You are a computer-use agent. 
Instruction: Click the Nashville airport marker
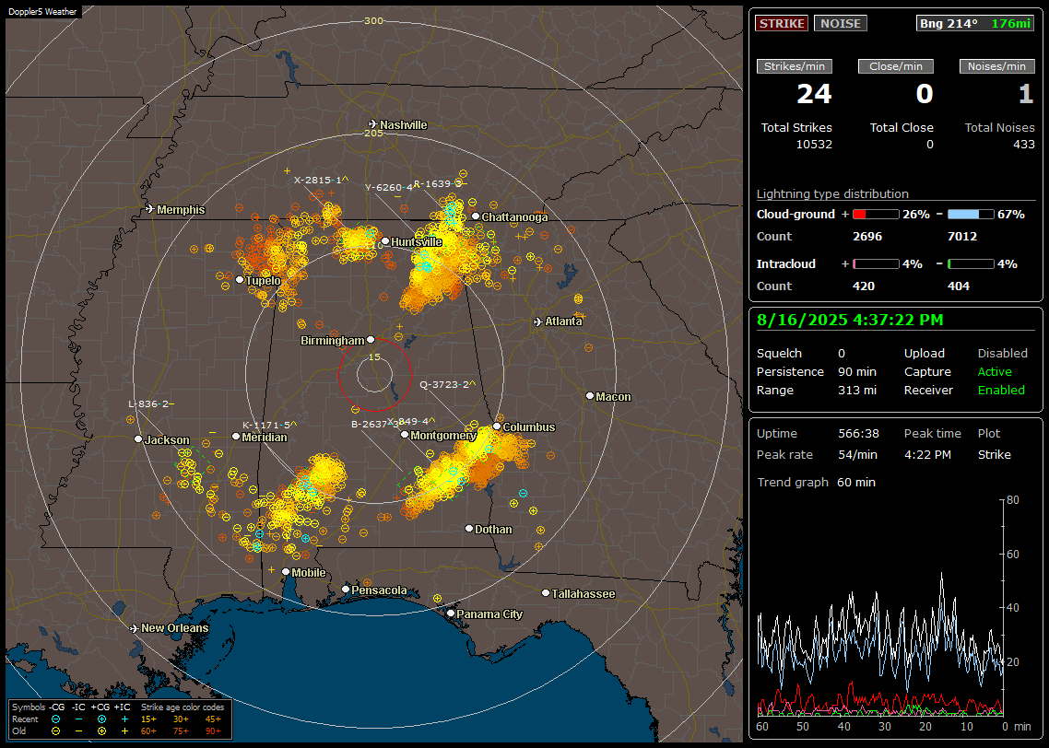click(x=373, y=124)
